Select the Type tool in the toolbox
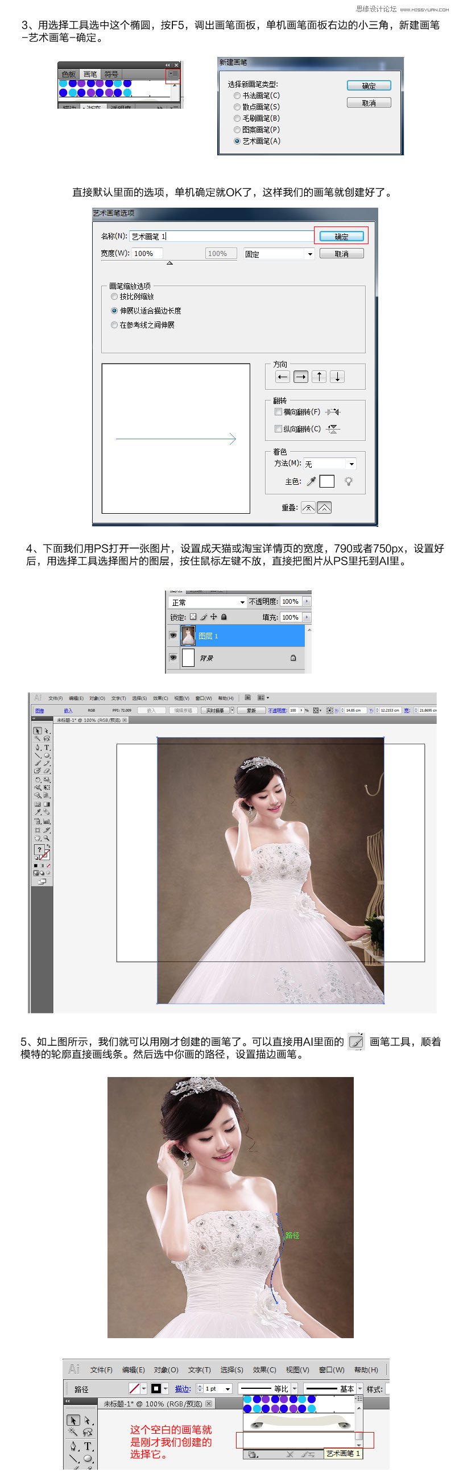Image resolution: width=455 pixels, height=1481 pixels. click(x=47, y=748)
